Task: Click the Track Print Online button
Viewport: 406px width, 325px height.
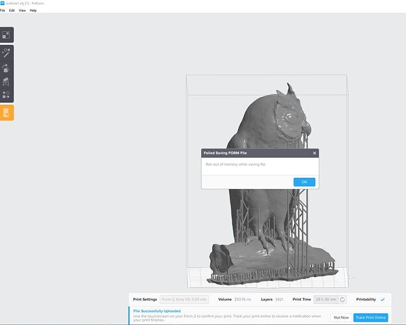Action: tap(370, 317)
